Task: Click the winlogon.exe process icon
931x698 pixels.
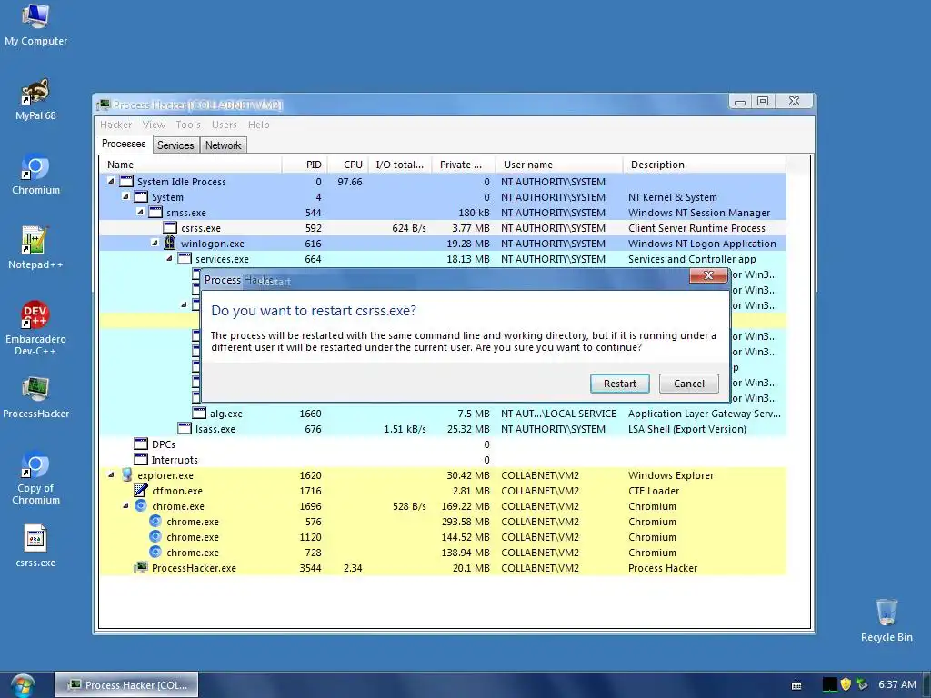Action: (x=170, y=243)
